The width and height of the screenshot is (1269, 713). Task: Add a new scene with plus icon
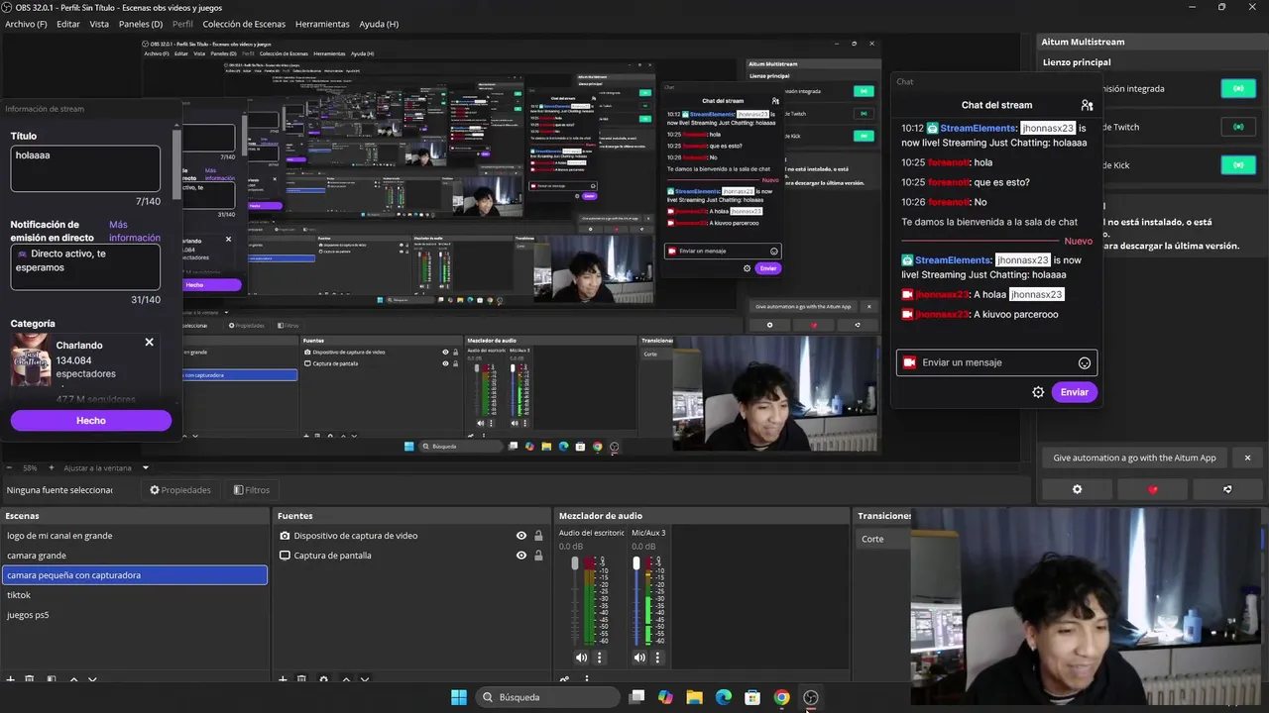click(10, 679)
